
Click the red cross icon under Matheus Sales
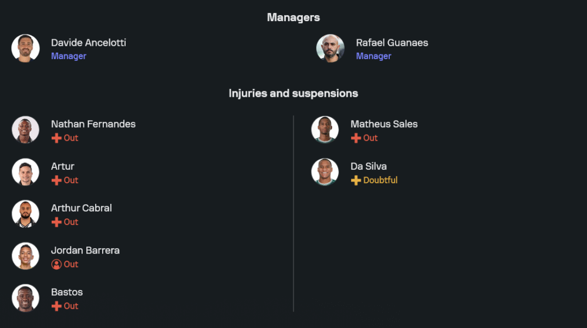click(x=356, y=138)
